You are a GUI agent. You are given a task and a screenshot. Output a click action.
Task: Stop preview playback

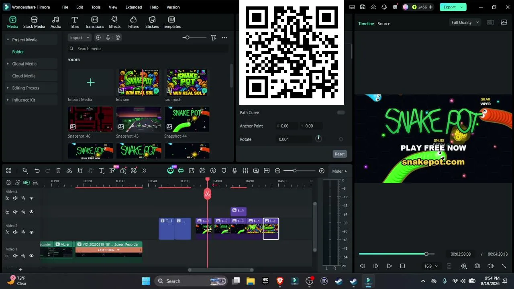[x=402, y=266]
